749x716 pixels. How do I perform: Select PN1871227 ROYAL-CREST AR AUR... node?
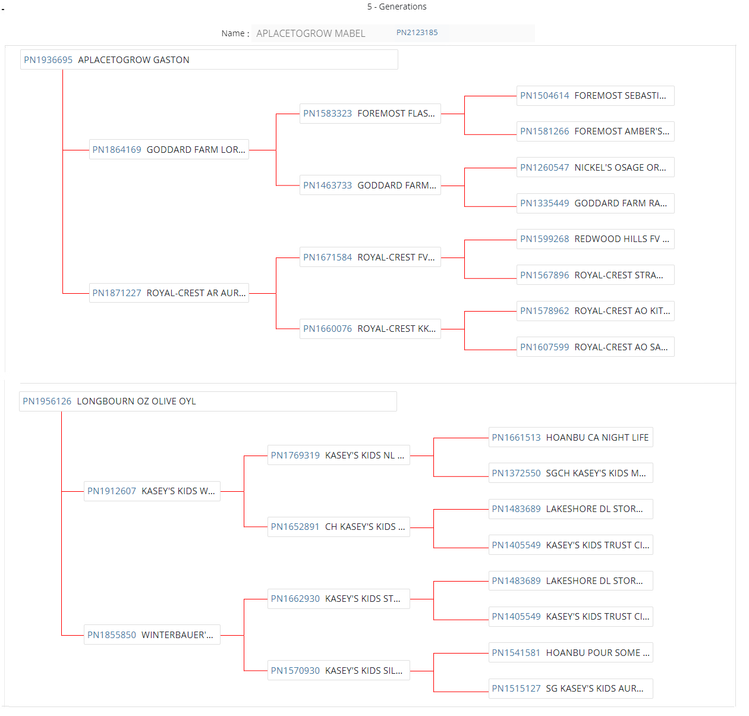tap(169, 293)
